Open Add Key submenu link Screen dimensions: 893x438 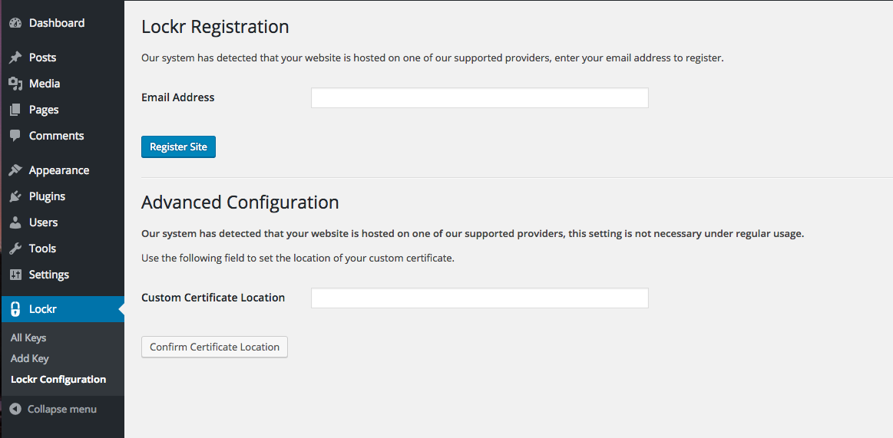point(30,359)
